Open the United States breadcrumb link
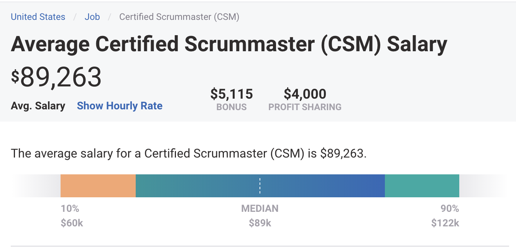516x247 pixels. coord(38,17)
